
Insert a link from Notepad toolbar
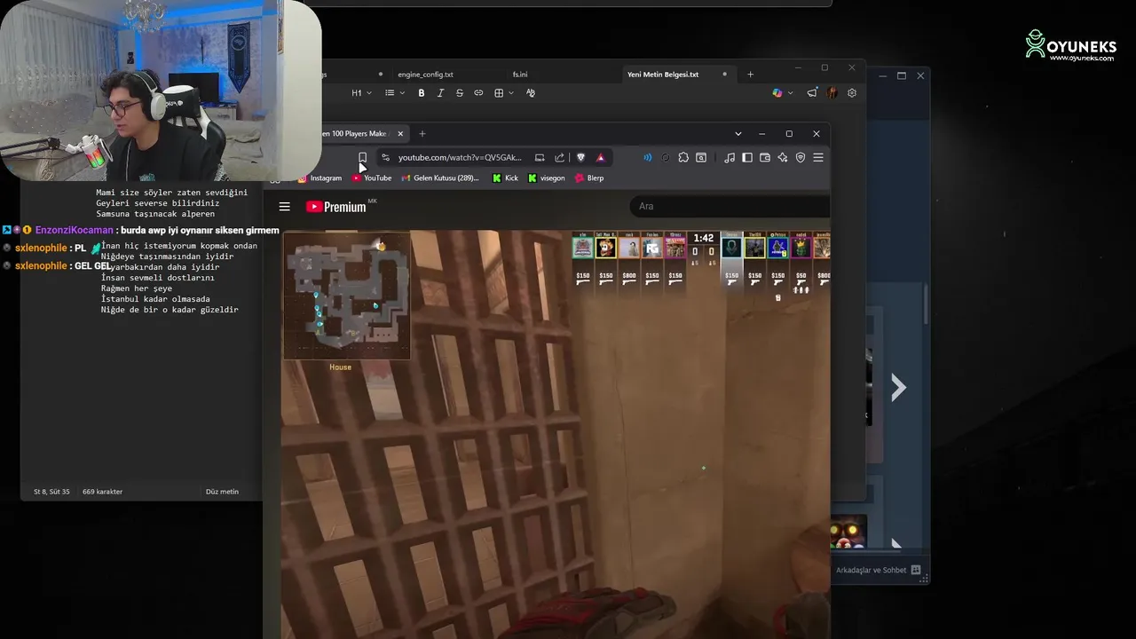click(x=478, y=93)
